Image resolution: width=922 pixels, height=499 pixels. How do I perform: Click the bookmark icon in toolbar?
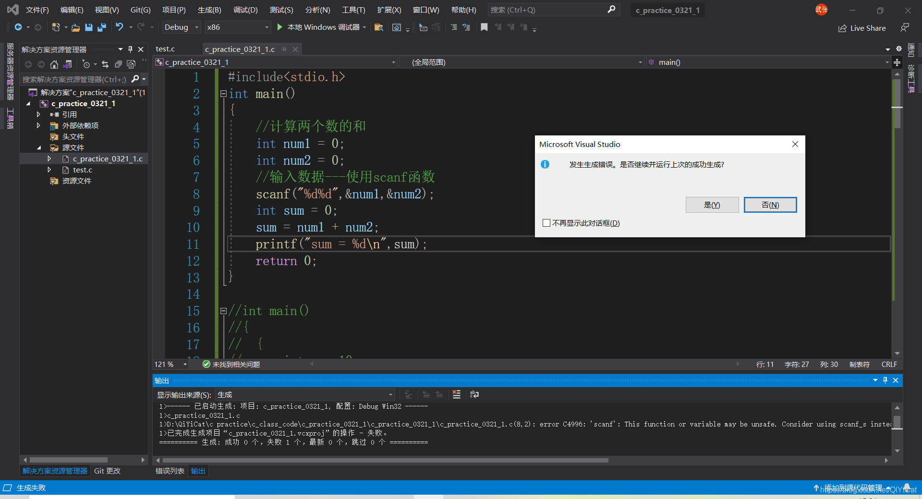click(484, 27)
